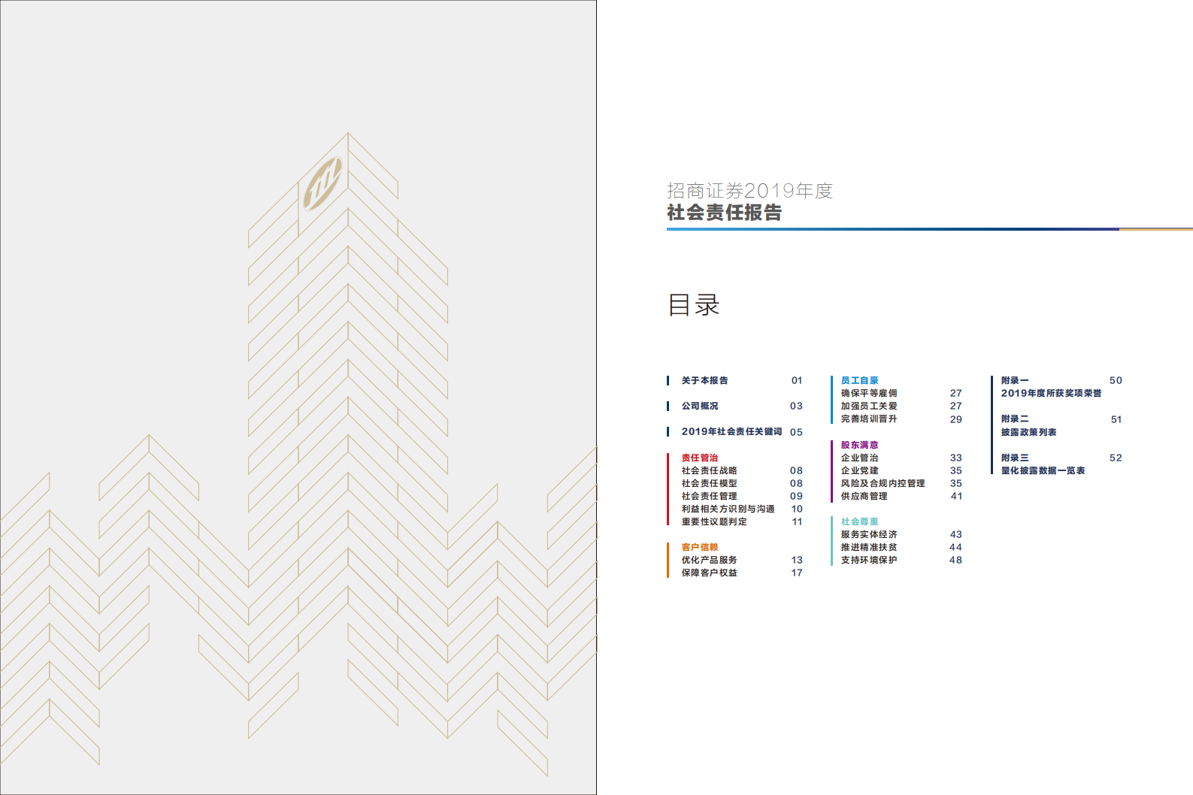Image resolution: width=1193 pixels, height=795 pixels.
Task: Click the 附录一 heading
Action: pyautogui.click(x=1015, y=380)
